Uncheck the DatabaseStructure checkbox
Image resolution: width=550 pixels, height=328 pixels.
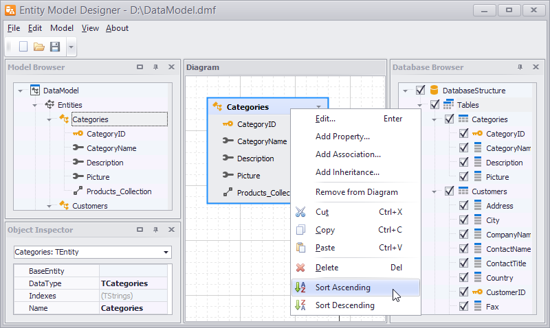tap(421, 90)
